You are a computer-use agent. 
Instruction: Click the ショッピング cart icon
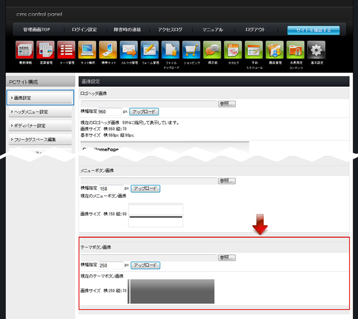click(191, 50)
